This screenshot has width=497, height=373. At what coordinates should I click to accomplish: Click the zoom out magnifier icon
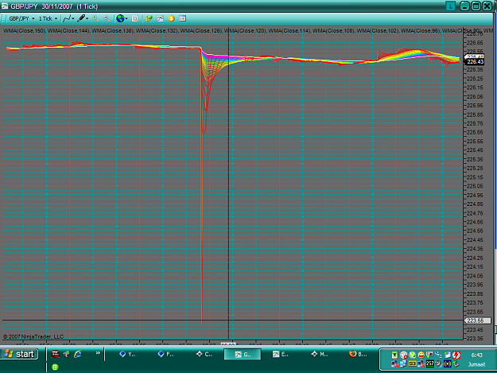[107, 19]
